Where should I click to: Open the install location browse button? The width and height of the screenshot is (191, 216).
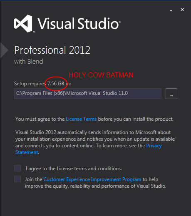point(171,94)
